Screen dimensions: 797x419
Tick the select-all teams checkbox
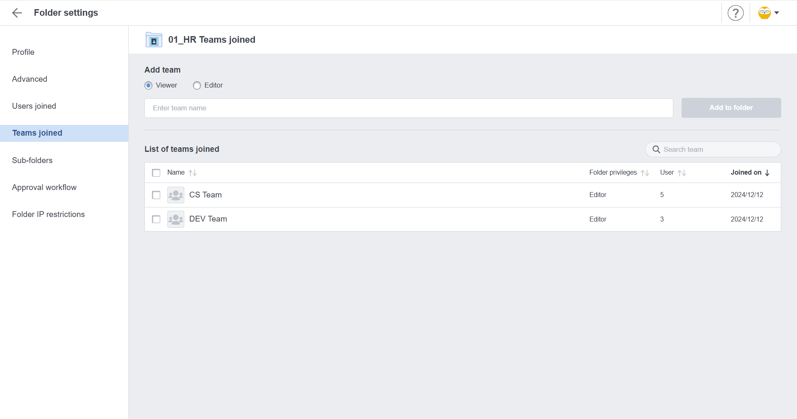point(156,173)
